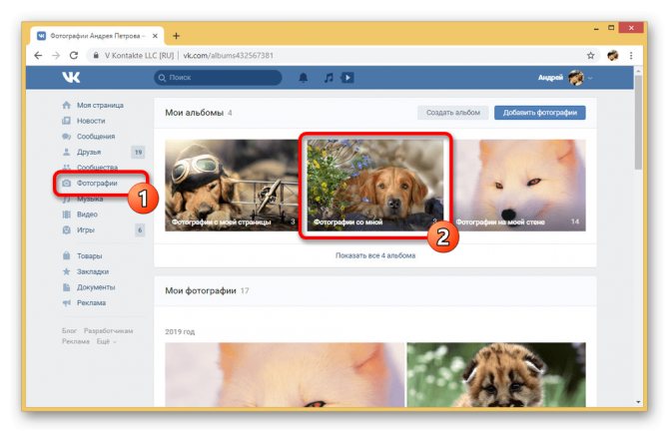This screenshot has width=669, height=433.
Task: Open the Закладки menu item
Action: [93, 271]
